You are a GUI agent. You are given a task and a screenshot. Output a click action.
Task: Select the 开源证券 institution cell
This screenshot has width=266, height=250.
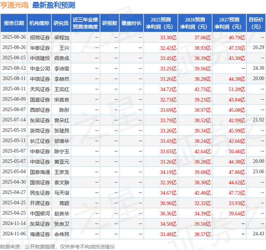coord(40,203)
